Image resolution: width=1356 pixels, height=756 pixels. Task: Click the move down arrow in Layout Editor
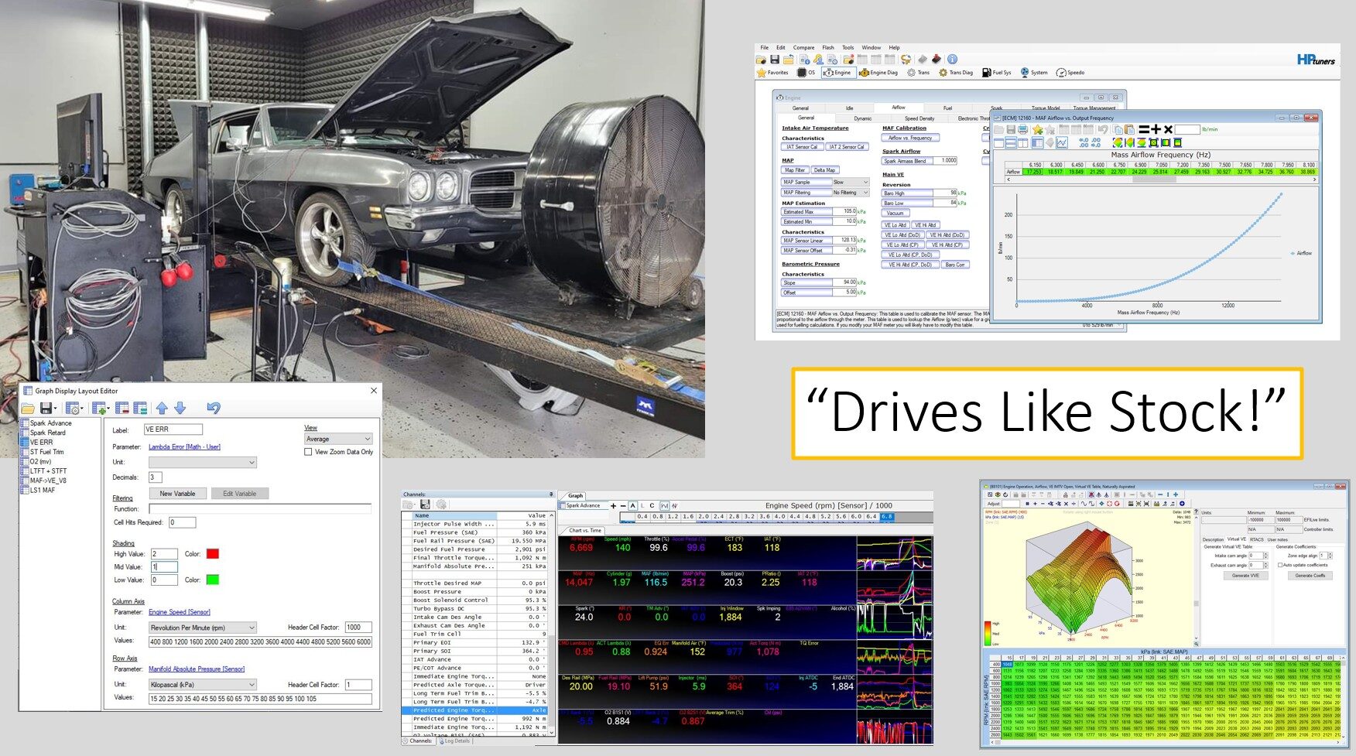point(180,408)
